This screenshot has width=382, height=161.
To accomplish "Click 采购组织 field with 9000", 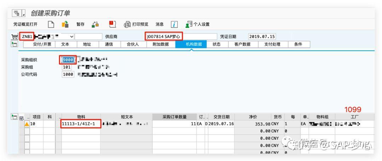I will pos(68,60).
